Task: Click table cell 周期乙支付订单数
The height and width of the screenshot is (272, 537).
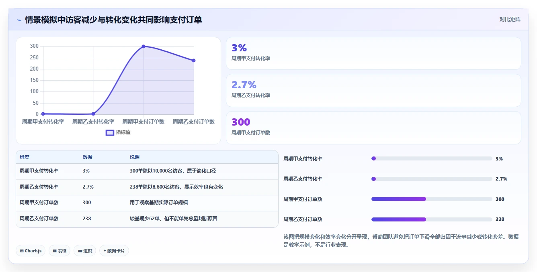Action: pyautogui.click(x=39, y=219)
